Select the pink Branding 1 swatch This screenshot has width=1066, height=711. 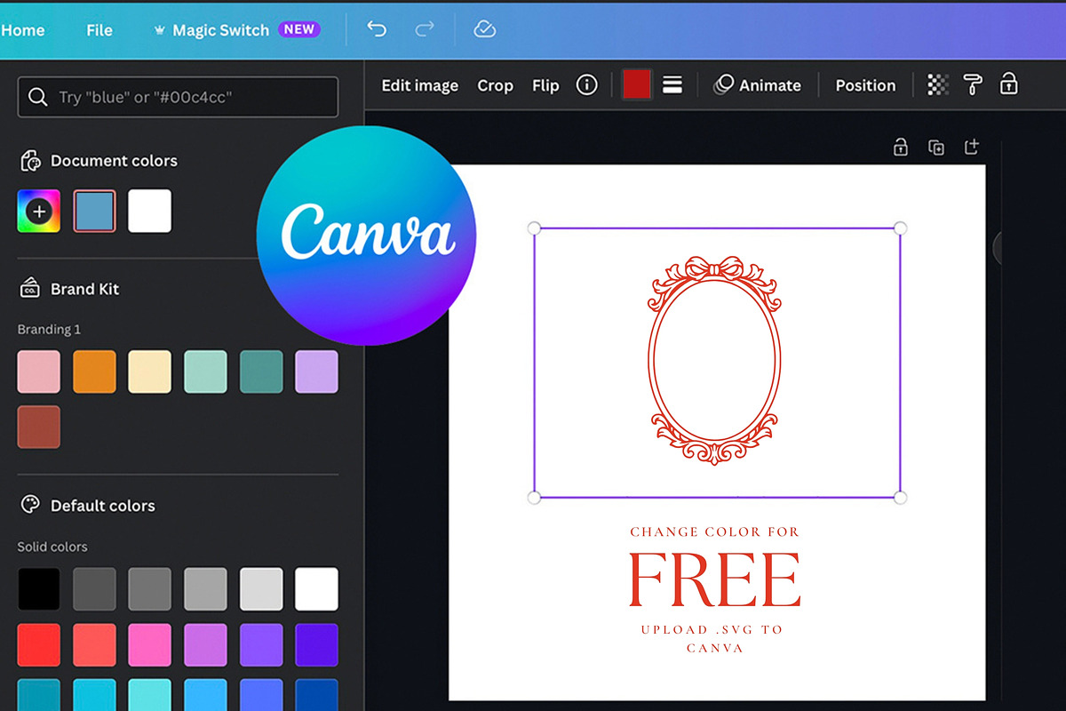39,371
